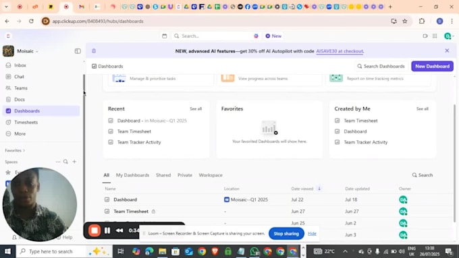Expand the More sidebar item
Viewport: 459px width, 258px height.
pyautogui.click(x=20, y=133)
